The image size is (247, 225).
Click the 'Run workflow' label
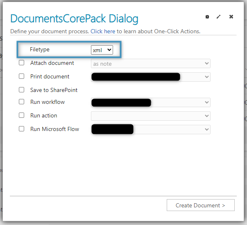48,102
